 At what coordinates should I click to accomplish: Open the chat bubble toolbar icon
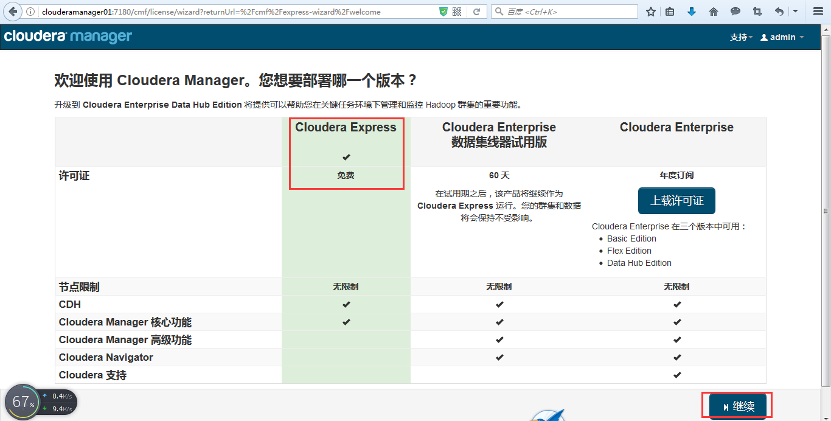pyautogui.click(x=735, y=12)
